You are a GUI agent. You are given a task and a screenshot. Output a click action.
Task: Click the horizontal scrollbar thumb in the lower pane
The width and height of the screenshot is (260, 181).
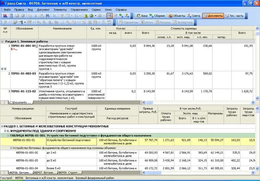click(153, 173)
